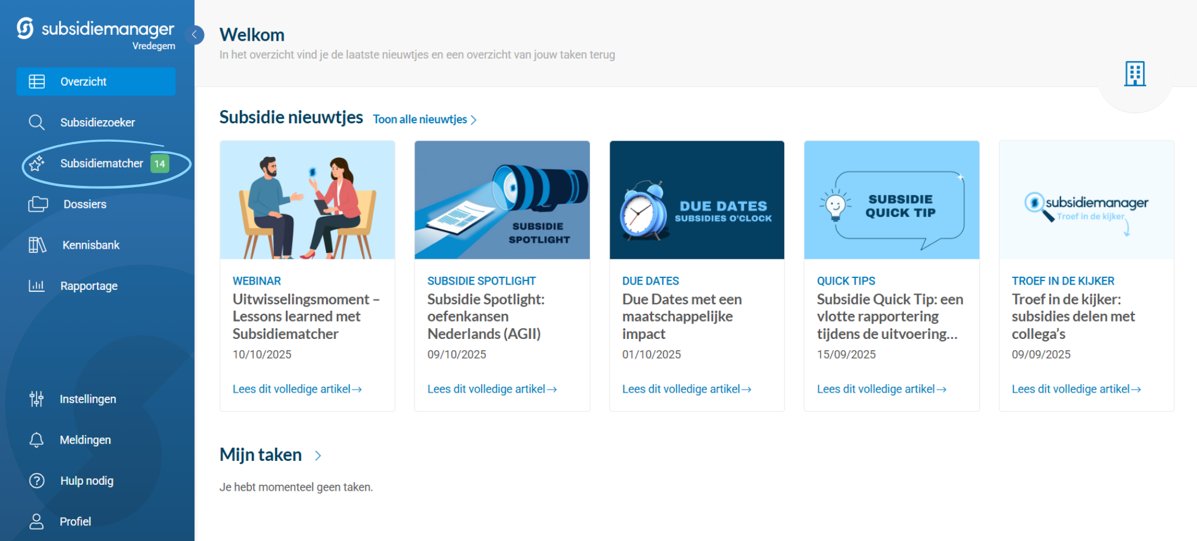Open the Subsidiezoeker magnifier icon
This screenshot has height=541, width=1197.
(37, 123)
